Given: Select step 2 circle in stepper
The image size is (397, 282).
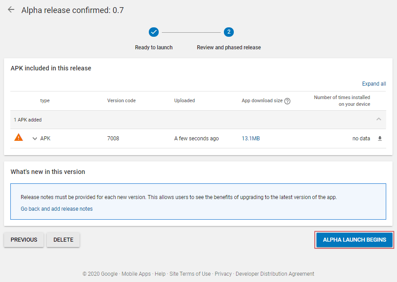Looking at the screenshot, I should click(228, 32).
